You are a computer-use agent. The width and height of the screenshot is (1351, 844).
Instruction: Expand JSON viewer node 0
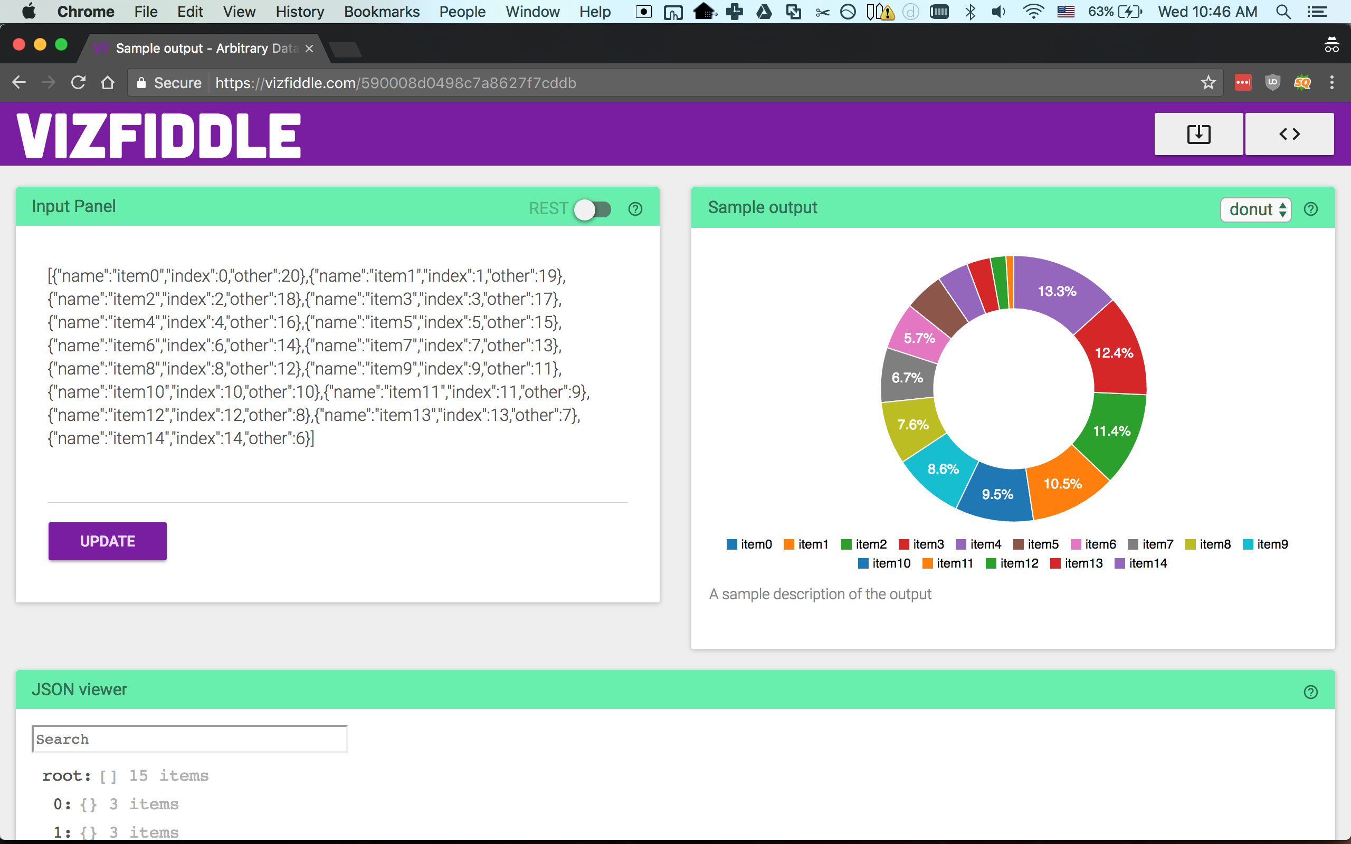coord(62,804)
